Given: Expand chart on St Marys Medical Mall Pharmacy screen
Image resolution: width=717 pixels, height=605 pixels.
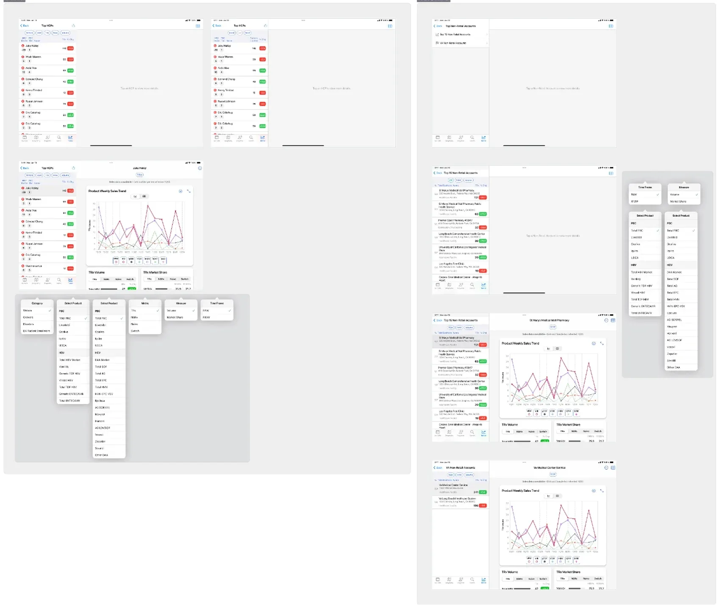Looking at the screenshot, I should [x=602, y=343].
